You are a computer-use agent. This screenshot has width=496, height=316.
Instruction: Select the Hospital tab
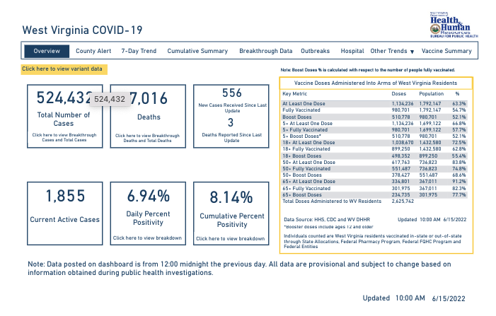(x=352, y=52)
